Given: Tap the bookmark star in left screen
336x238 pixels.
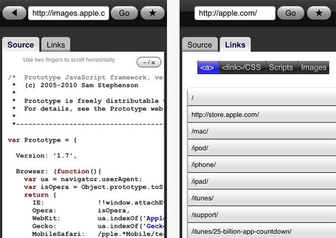Looking at the screenshot, I should [x=152, y=13].
